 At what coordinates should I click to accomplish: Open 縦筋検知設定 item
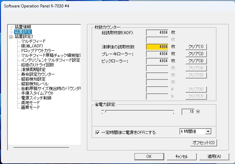33,79
